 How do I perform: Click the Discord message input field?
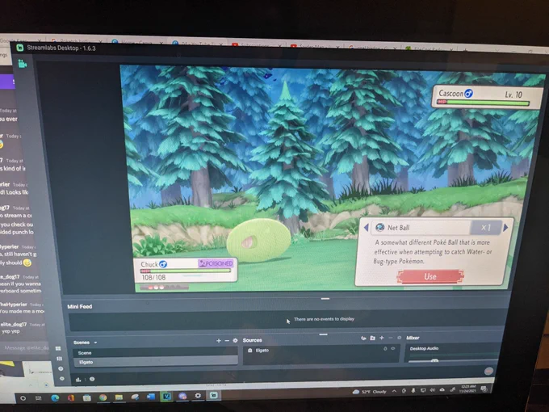[x=25, y=347]
